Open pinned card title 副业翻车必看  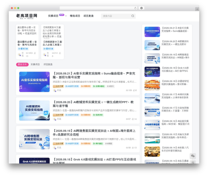[x=27, y=43]
